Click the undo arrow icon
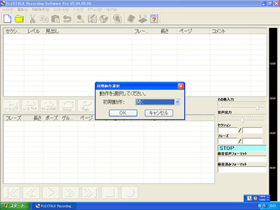Viewport: 280px width, 210px height. click(x=67, y=19)
